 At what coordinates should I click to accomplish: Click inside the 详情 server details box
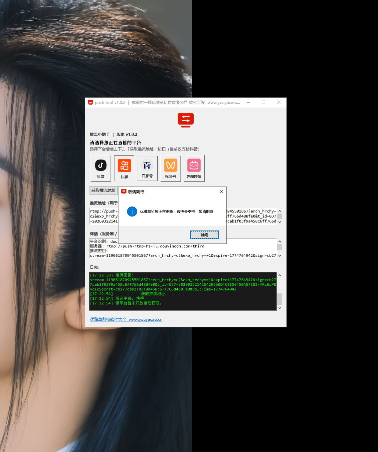[183, 248]
